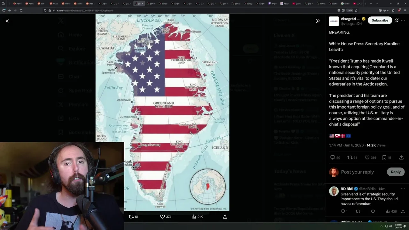Close the currently active X tab
The image size is (409, 230).
143,4
